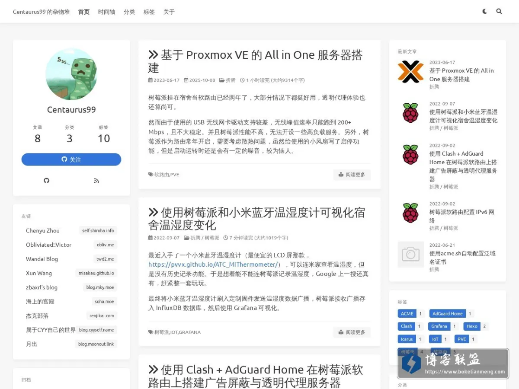Select the AdGuard Home tag

pos(447,314)
